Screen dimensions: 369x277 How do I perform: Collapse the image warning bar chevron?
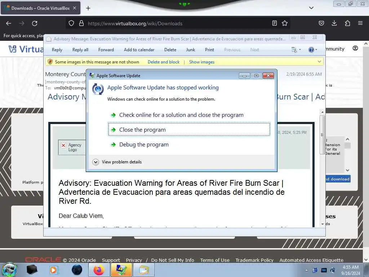[x=319, y=62]
